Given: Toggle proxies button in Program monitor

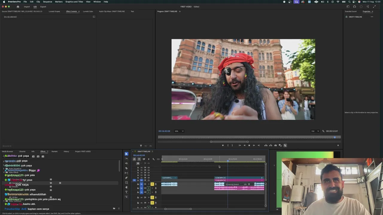Looking at the screenshot, I should coord(285,145).
